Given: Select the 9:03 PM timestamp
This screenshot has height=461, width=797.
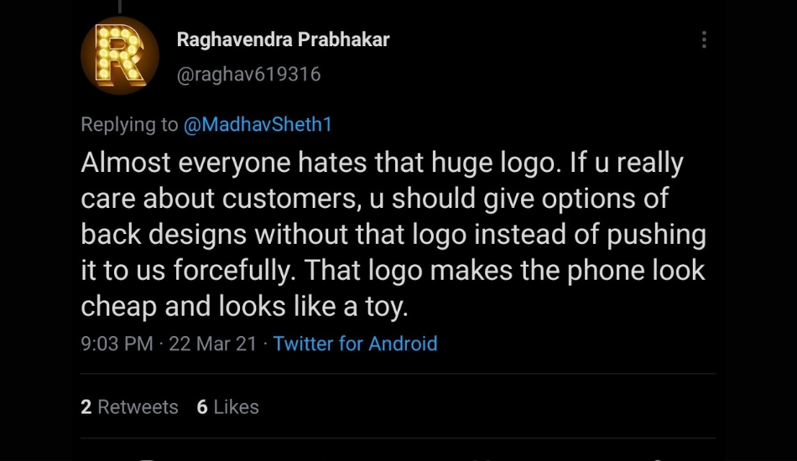Looking at the screenshot, I should click(117, 344).
